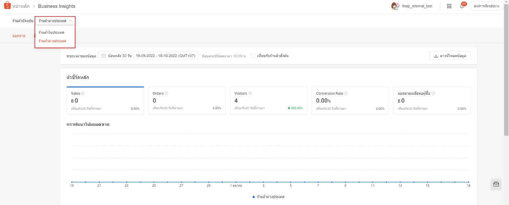Open the date range picker ย้อนหลัง 30 วัน
This screenshot has height=205, width=509.
pyautogui.click(x=148, y=56)
